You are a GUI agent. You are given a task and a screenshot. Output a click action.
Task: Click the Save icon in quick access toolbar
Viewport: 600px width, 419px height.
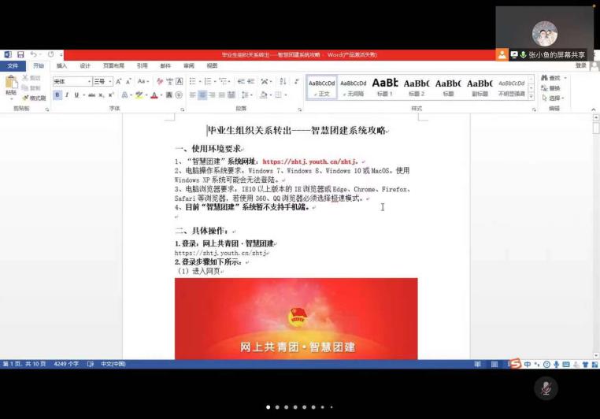pyautogui.click(x=20, y=54)
